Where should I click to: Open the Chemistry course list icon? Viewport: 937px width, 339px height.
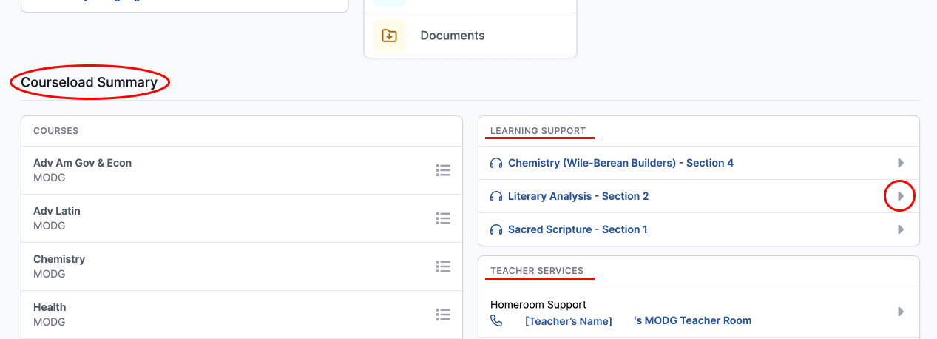(443, 266)
